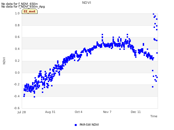Select the PAR-SW NDVI legend text

89,125
